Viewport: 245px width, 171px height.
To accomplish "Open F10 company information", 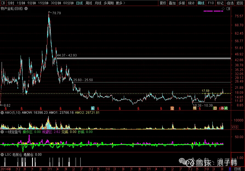I will click(x=211, y=3).
